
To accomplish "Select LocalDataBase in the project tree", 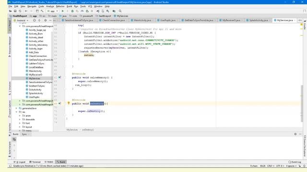I will [36, 67].
